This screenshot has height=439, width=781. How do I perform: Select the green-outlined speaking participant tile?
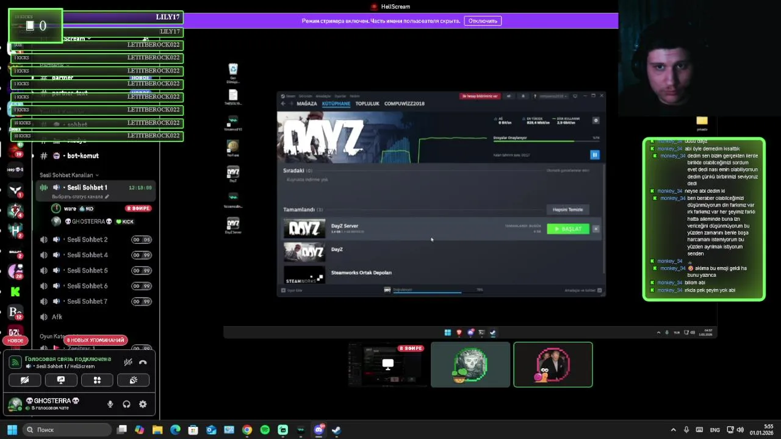pos(553,365)
